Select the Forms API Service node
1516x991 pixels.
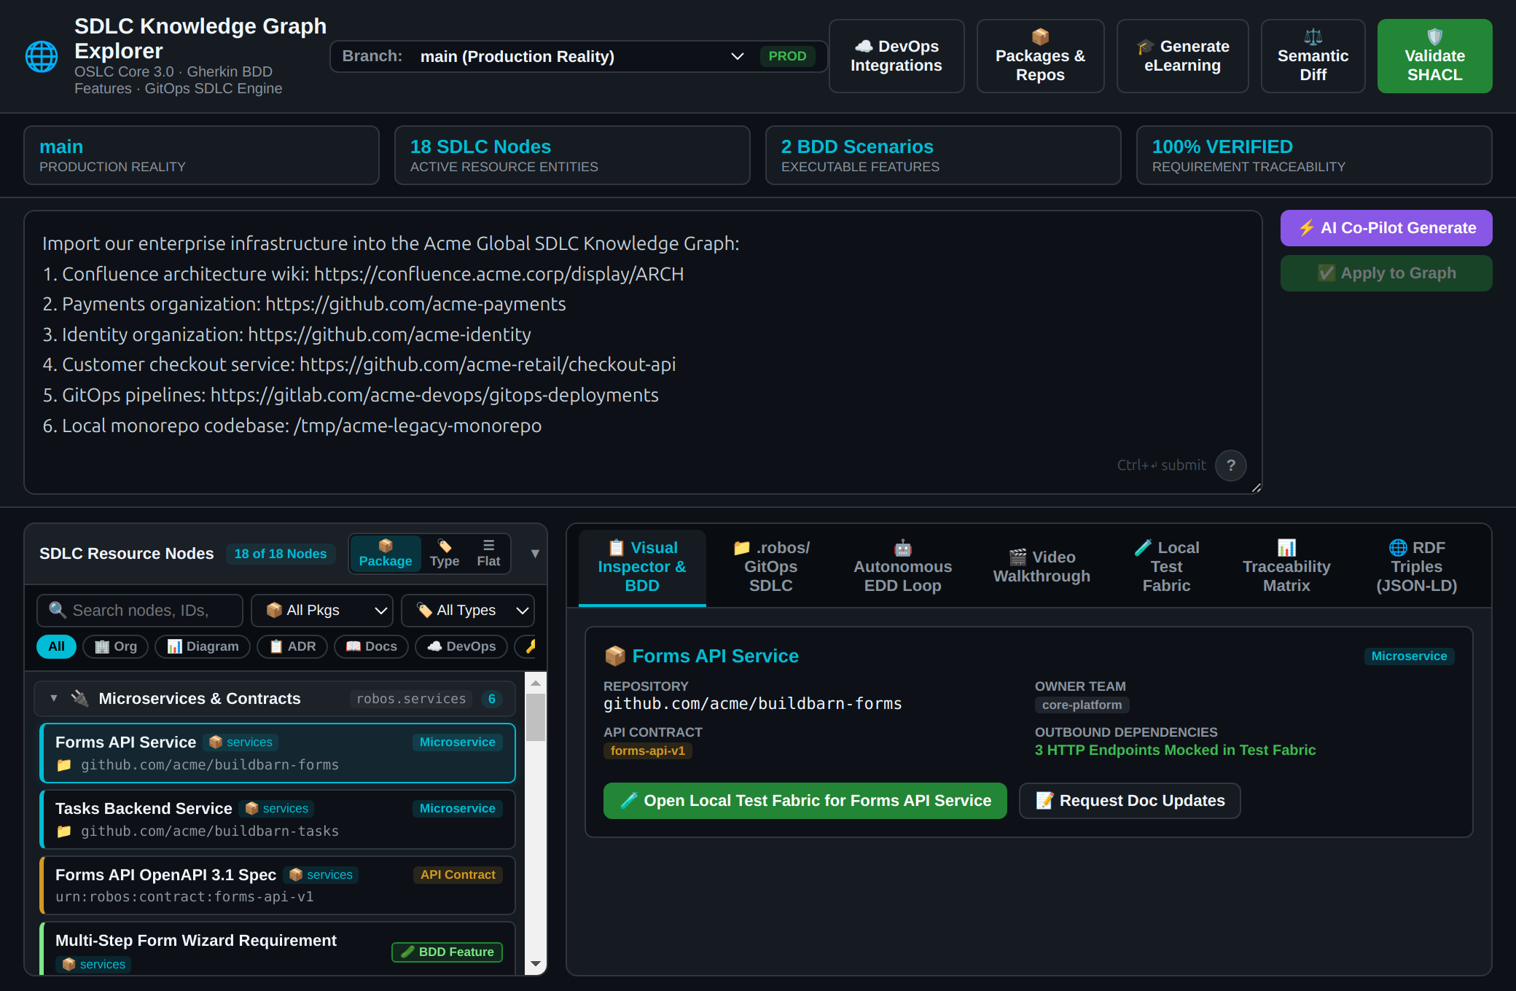point(278,753)
